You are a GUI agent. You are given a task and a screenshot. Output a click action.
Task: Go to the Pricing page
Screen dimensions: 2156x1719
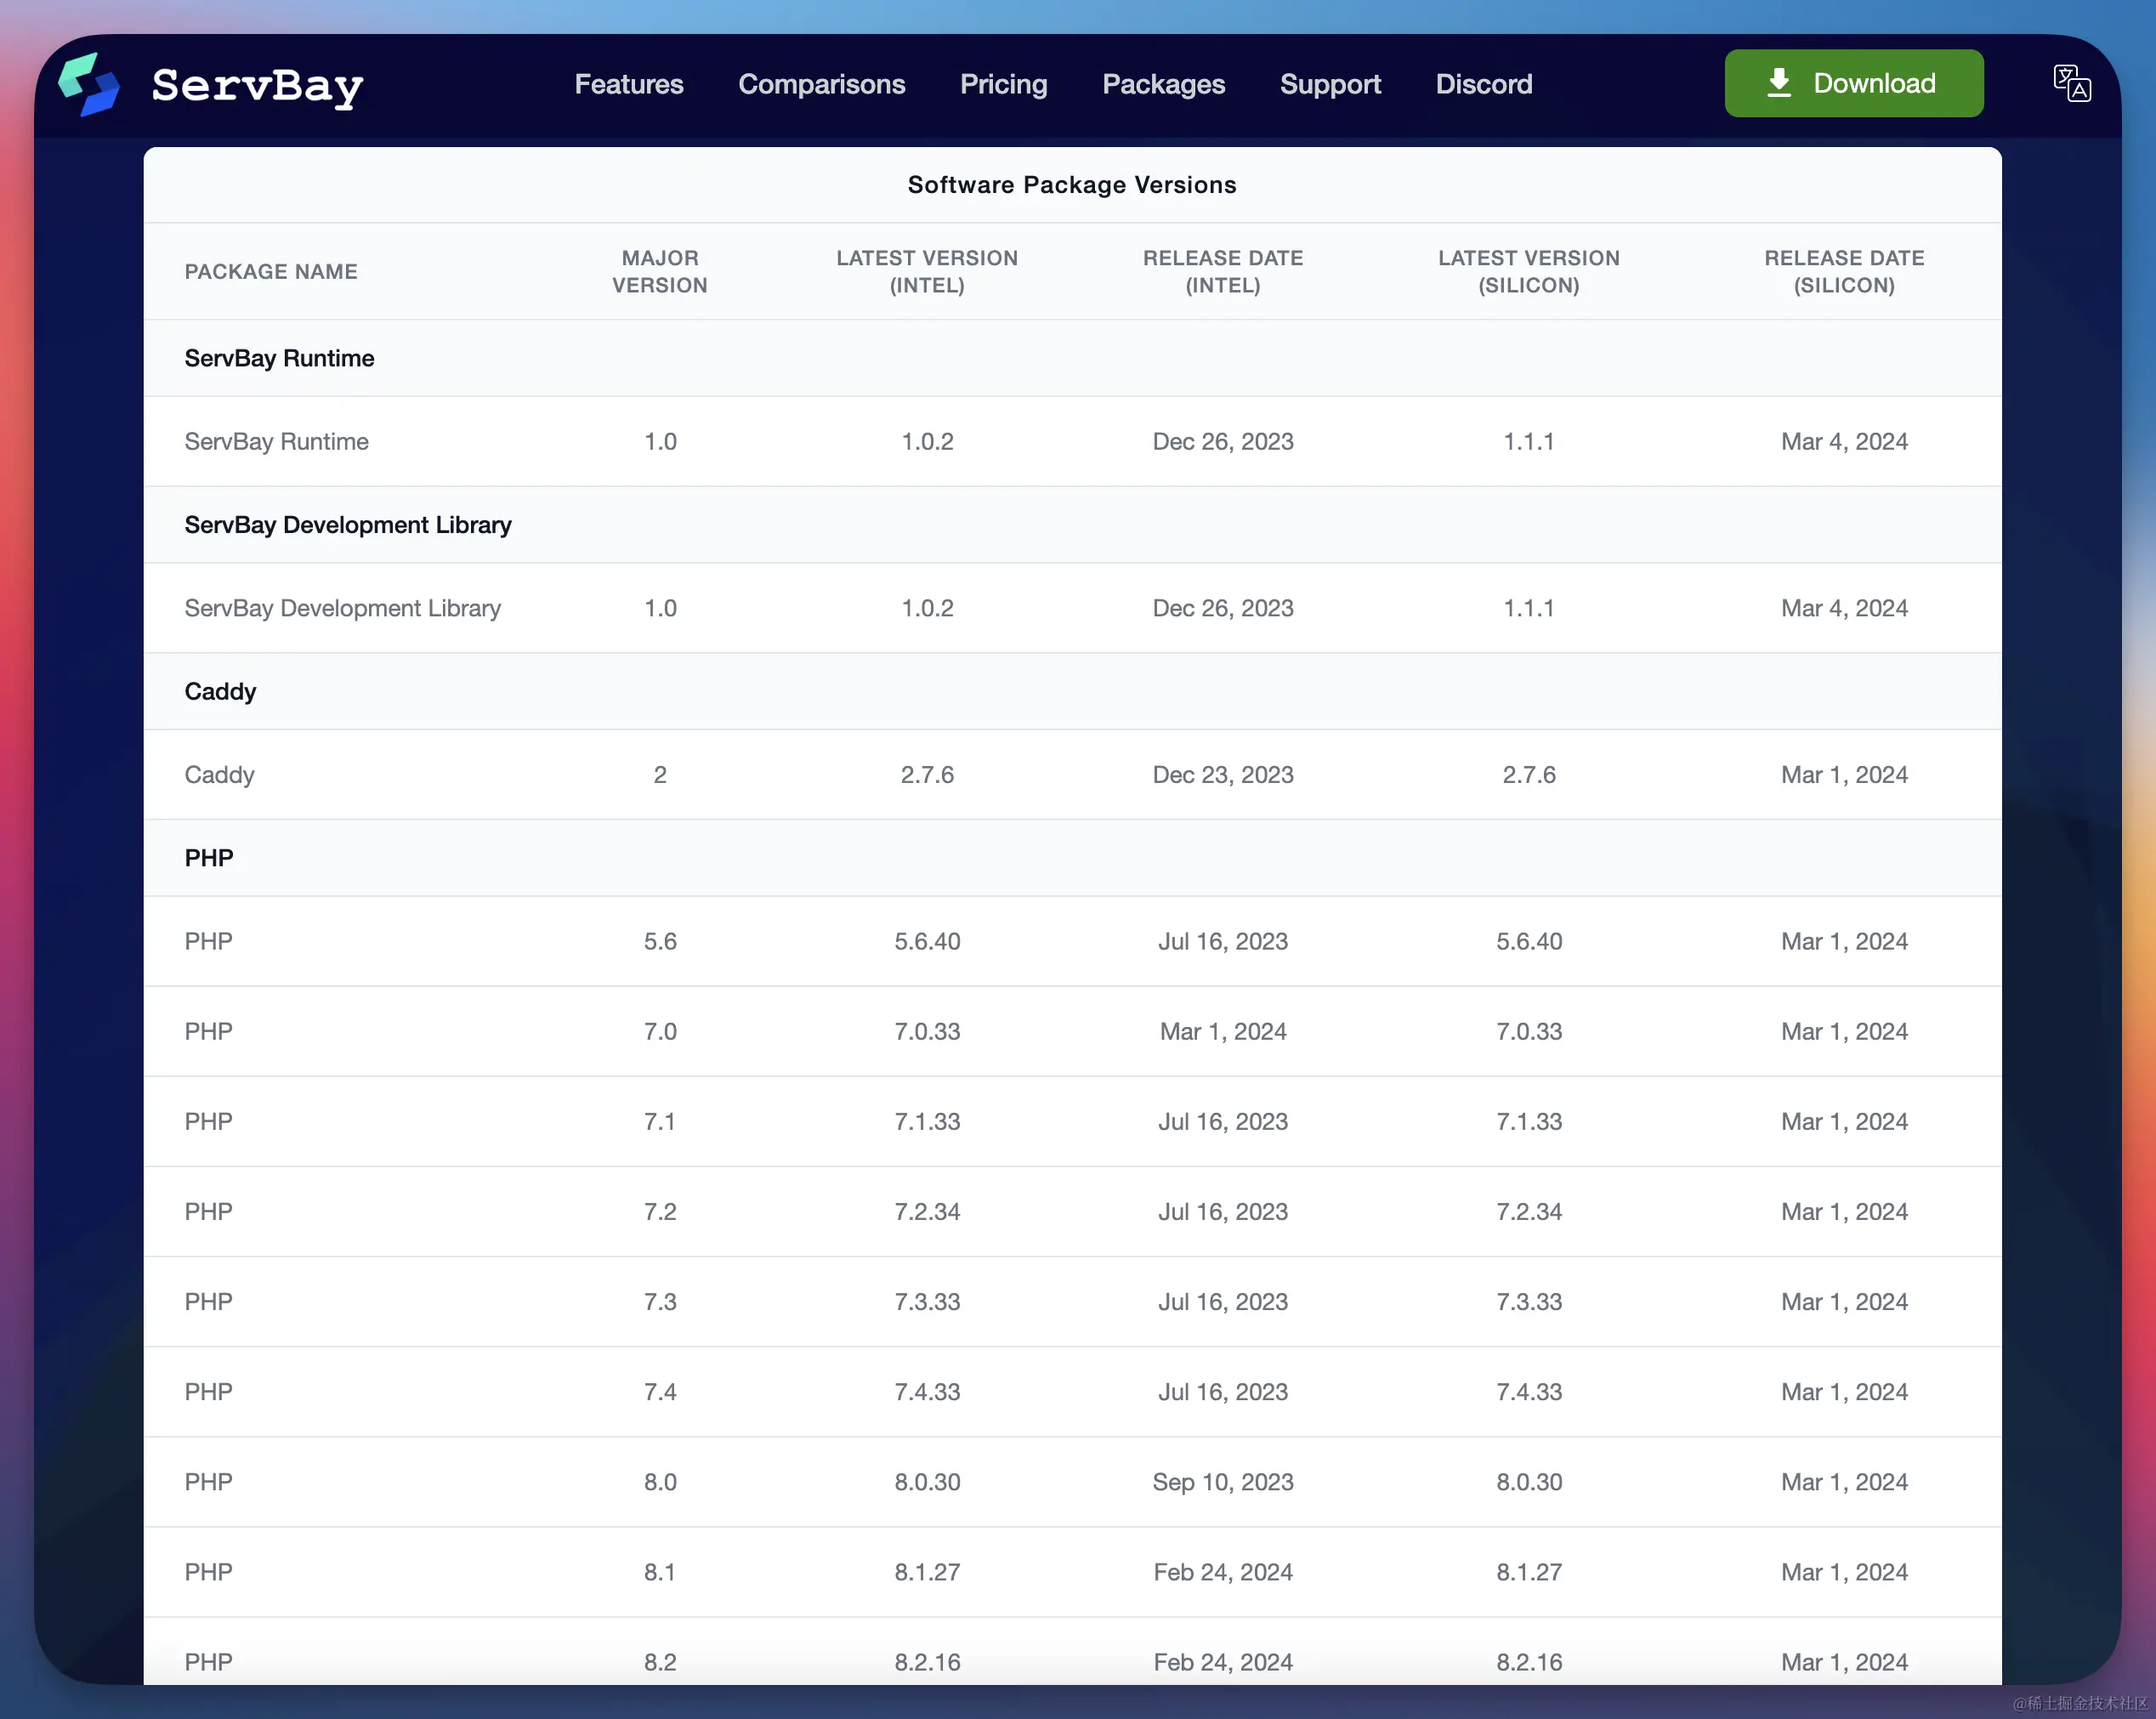(x=1004, y=84)
